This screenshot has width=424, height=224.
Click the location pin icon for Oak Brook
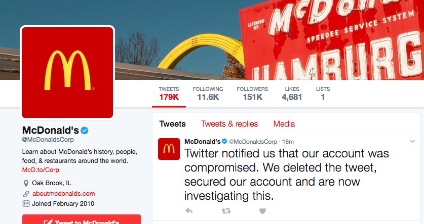[x=26, y=183]
